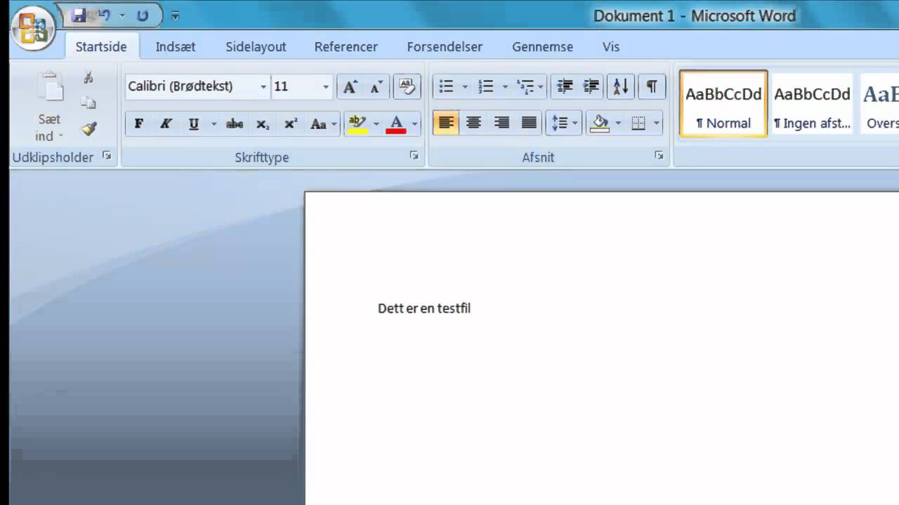The height and width of the screenshot is (505, 899).
Task: Apply paragraph shading paint bucket
Action: click(x=601, y=124)
